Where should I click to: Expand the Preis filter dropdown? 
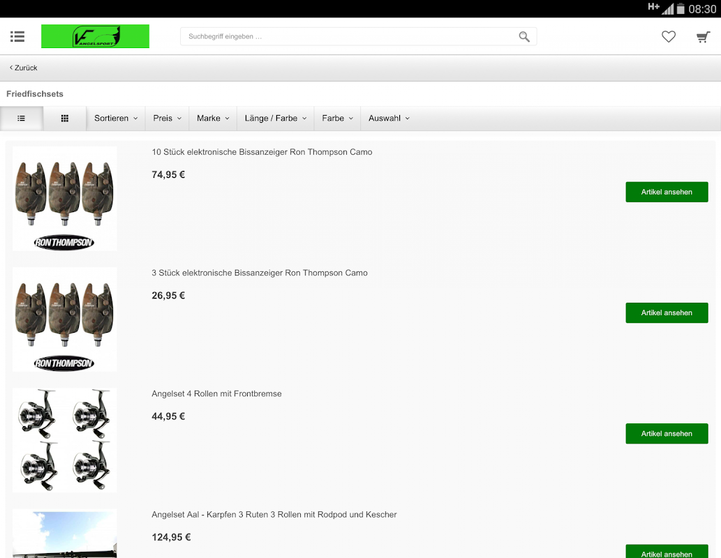tap(167, 118)
